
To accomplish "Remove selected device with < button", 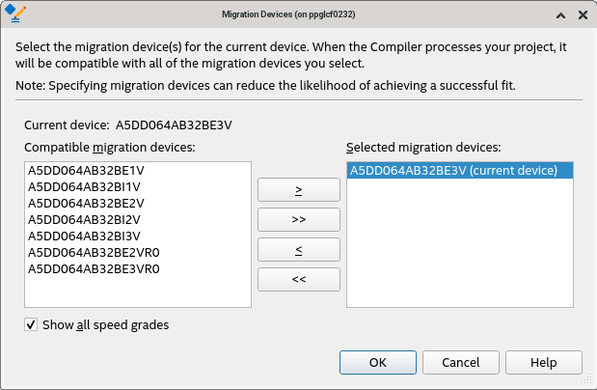I will pos(299,250).
